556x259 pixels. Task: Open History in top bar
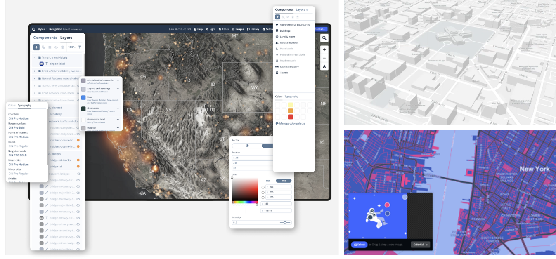[253, 29]
